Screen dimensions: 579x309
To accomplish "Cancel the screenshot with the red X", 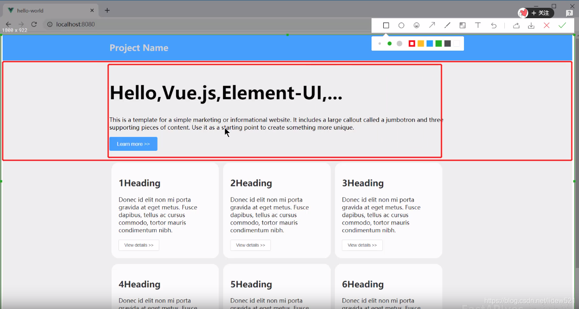I will coord(547,26).
